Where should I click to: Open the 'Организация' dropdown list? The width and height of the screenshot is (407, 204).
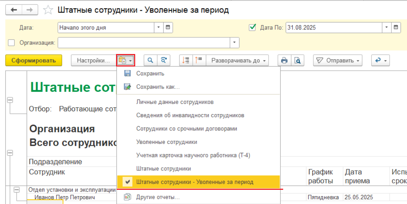235,43
